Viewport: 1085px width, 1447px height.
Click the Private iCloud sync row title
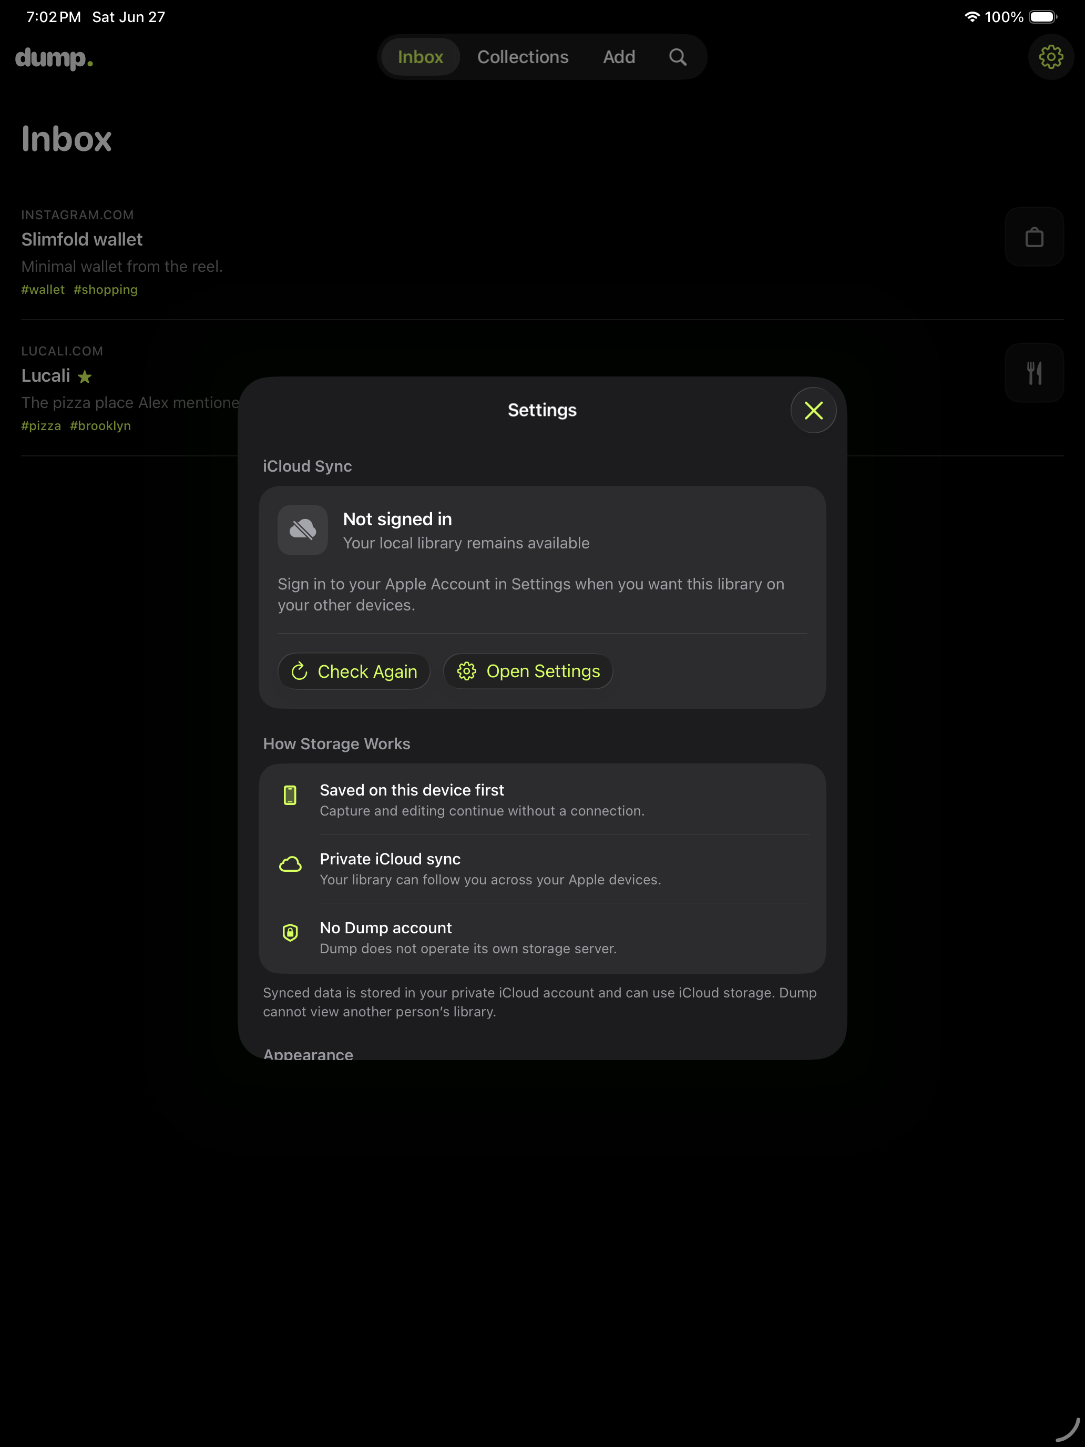(390, 859)
